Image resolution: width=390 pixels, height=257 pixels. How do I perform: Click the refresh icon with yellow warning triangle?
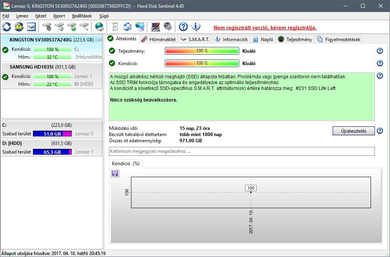pos(19,27)
